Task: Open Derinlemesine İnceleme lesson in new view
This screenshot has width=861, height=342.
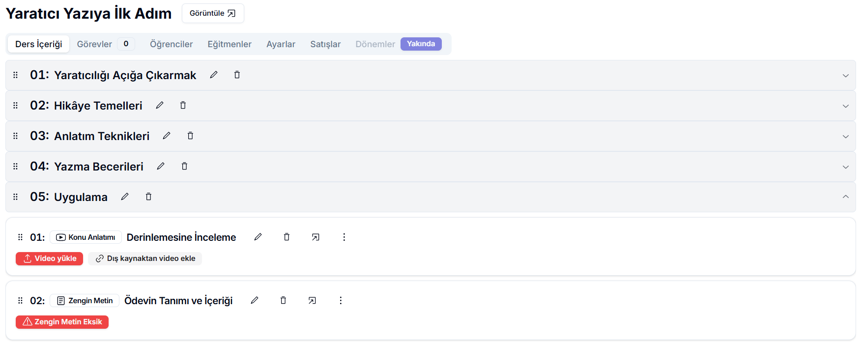Action: pos(316,237)
